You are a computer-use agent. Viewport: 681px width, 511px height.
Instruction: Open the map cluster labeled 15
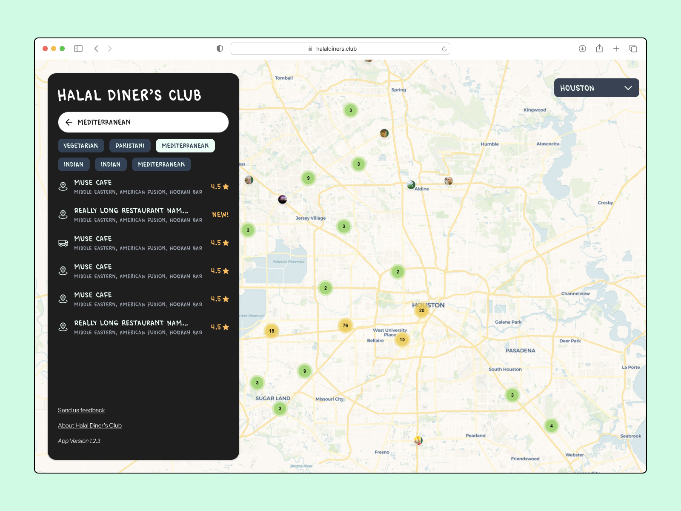tap(402, 340)
